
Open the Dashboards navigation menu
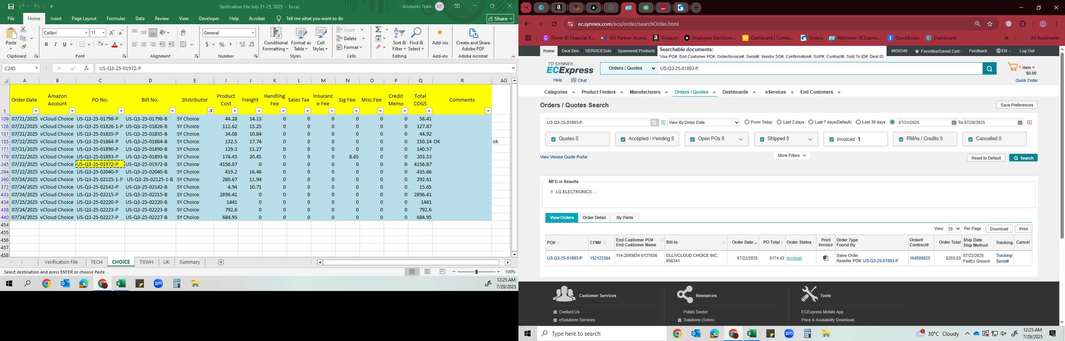pyautogui.click(x=738, y=92)
